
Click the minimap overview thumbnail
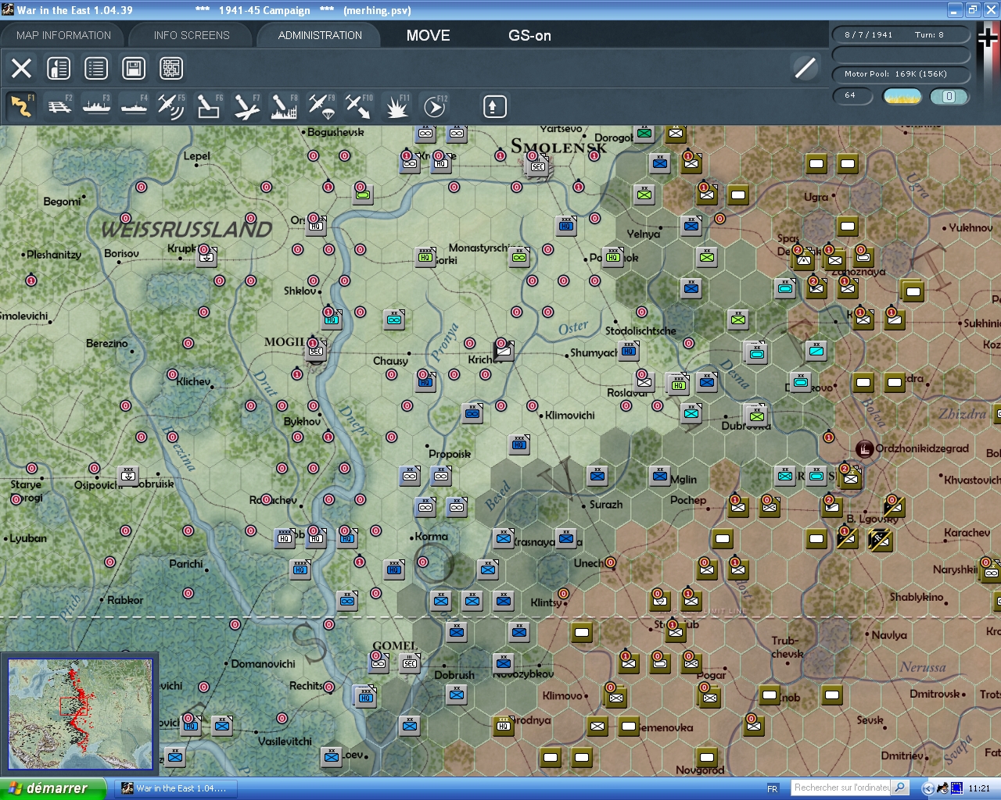coord(80,715)
